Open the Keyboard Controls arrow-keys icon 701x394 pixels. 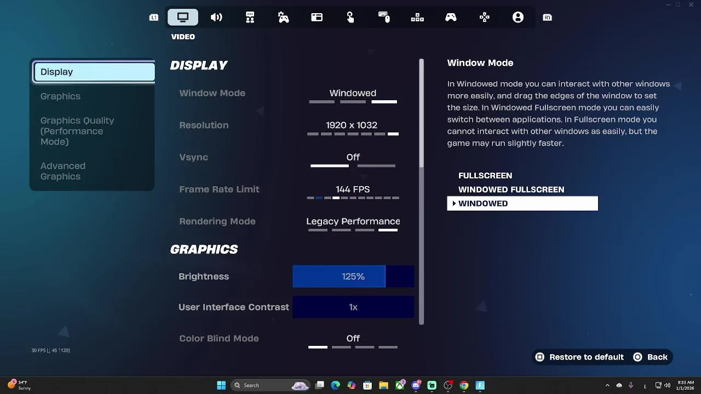tap(417, 18)
